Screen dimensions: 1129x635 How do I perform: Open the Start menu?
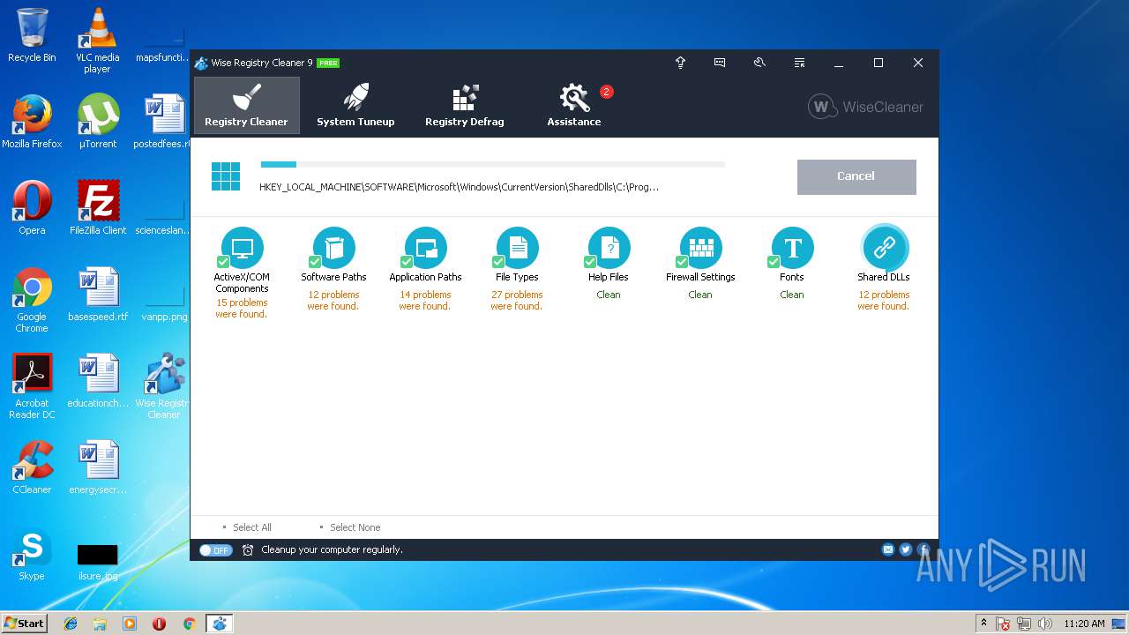[24, 623]
